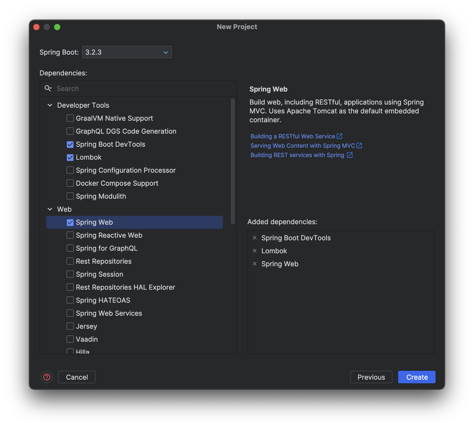Select the Web group label
Image resolution: width=474 pixels, height=428 pixels.
click(x=64, y=209)
